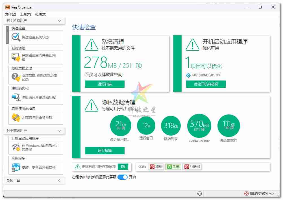This screenshot has height=200, width=283.
Task: Click the 570 MB NVIDIA BACKUP circle
Action: [x=199, y=126]
